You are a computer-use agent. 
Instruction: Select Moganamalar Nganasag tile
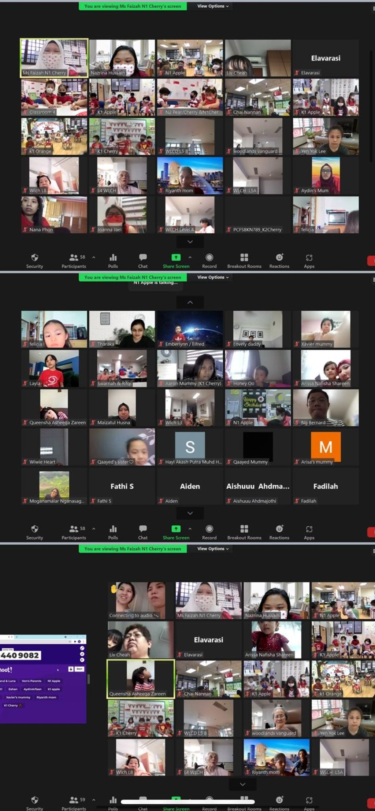click(54, 486)
